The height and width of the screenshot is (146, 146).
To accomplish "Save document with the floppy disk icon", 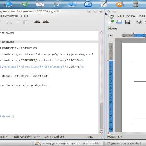I will (x=127, y=22).
